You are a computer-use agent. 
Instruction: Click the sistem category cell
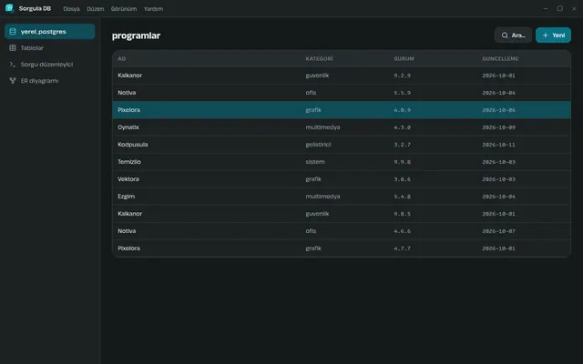point(315,162)
